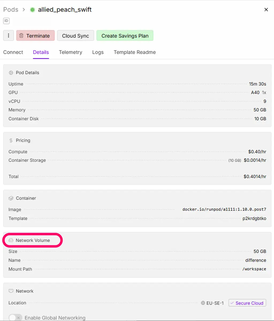
Task: Click the Pods breadcrumb link
Action: 11,10
